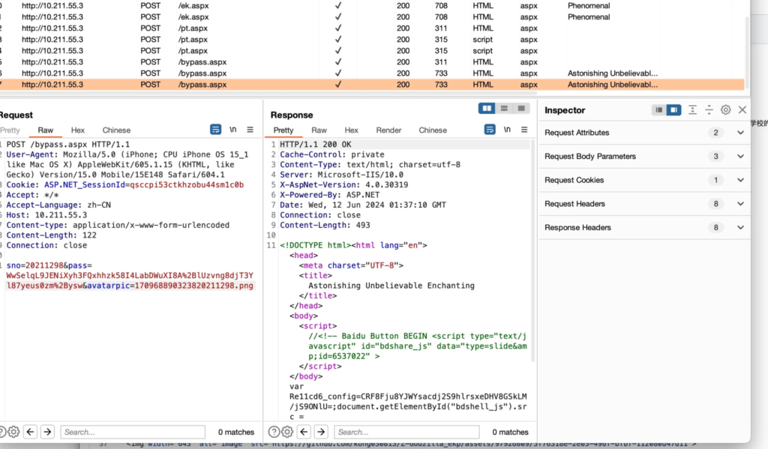This screenshot has width=768, height=449.
Task: Open the Response panel options menu
Action: 524,130
